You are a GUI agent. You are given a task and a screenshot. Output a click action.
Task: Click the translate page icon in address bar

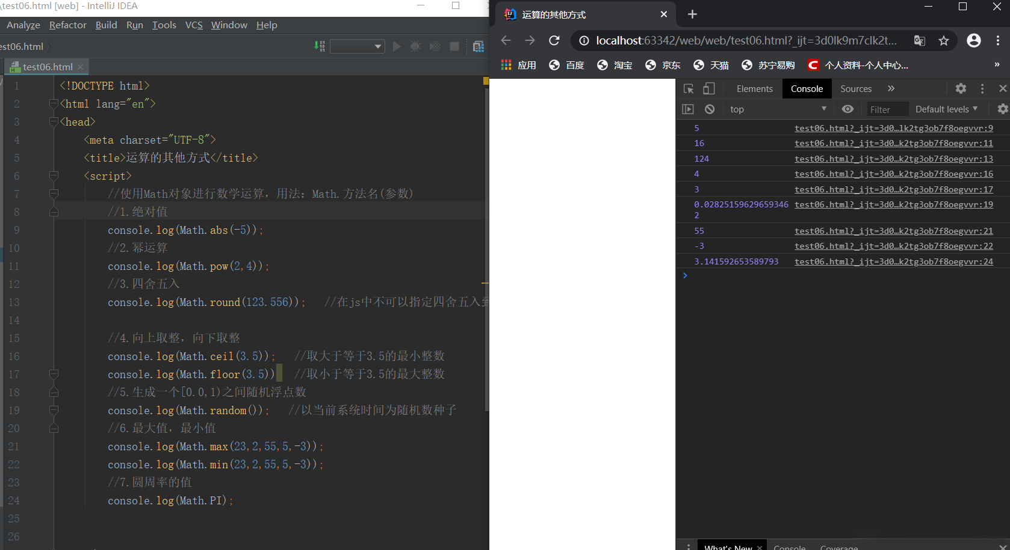click(919, 41)
